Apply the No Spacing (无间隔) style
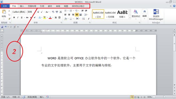 coord(110,14)
